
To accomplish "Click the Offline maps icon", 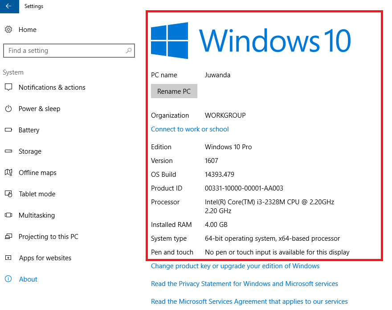I will [x=8, y=172].
